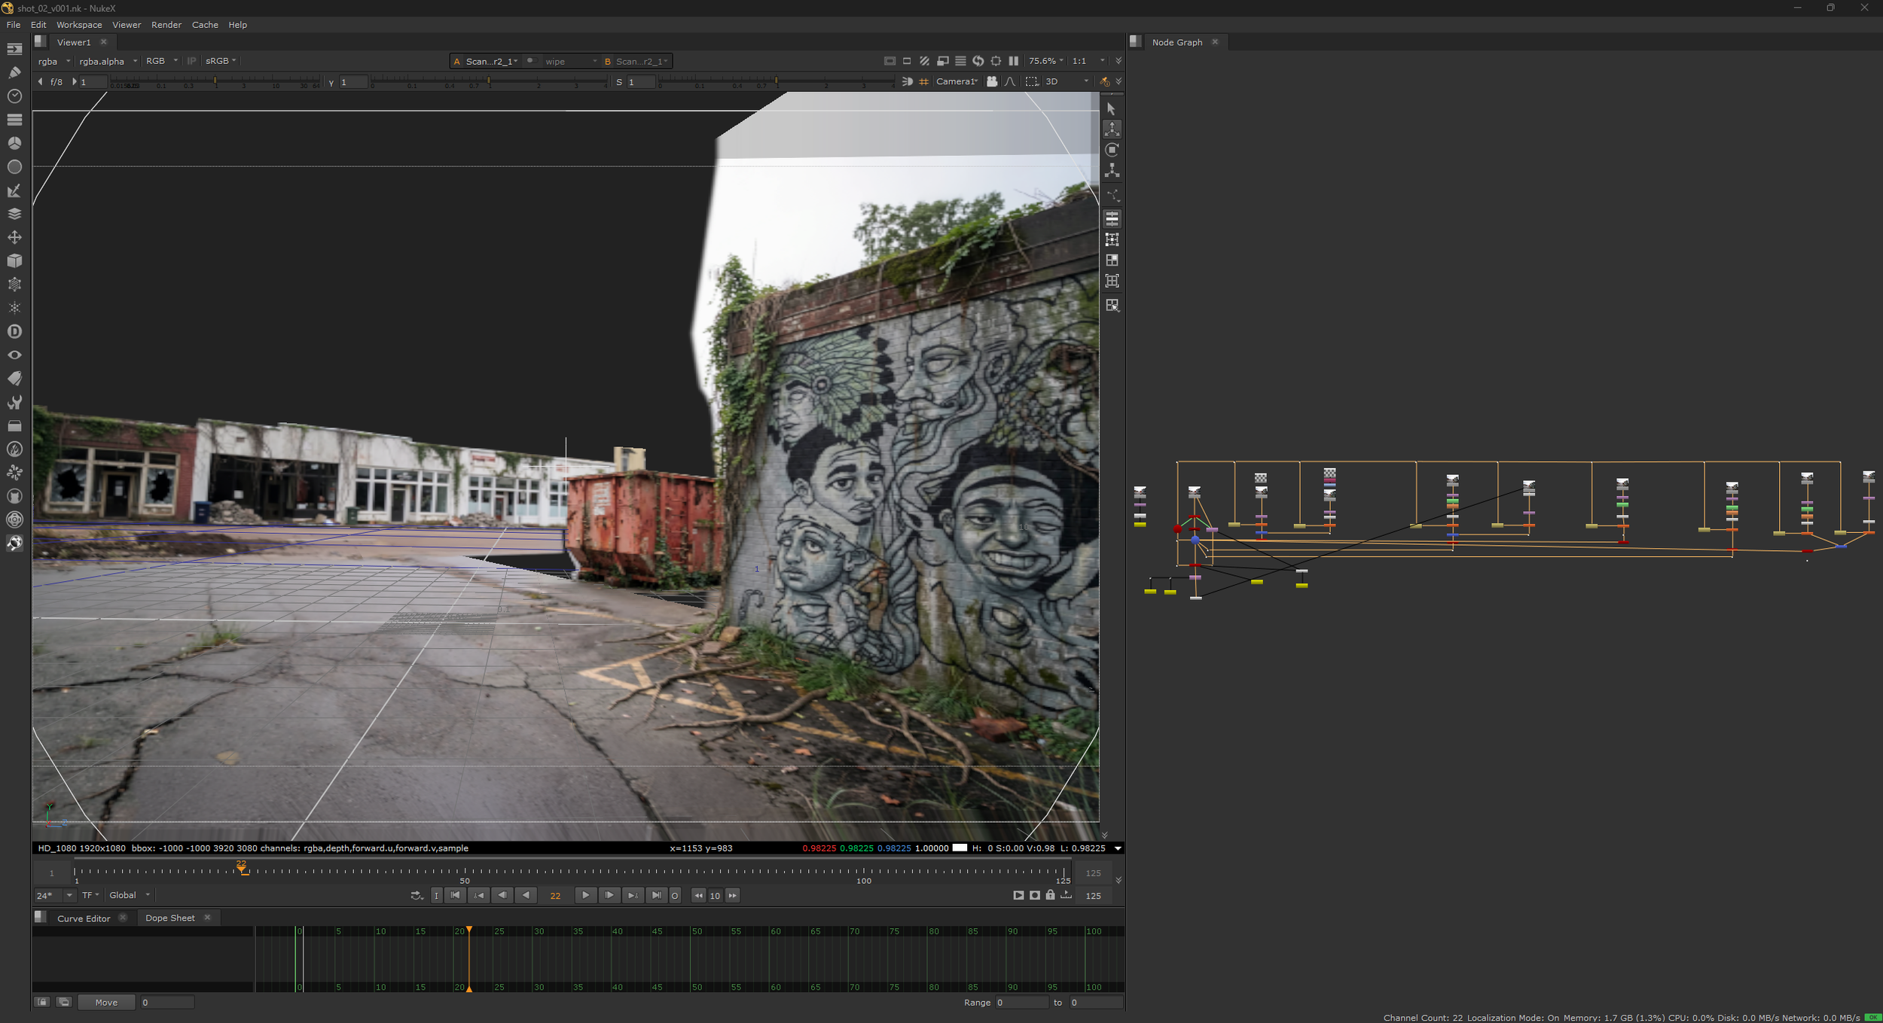The width and height of the screenshot is (1883, 1023).
Task: Click the current frame field showing 22
Action: click(555, 895)
